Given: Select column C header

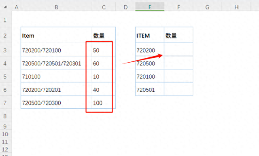Looking at the screenshot, I should 104,7.
